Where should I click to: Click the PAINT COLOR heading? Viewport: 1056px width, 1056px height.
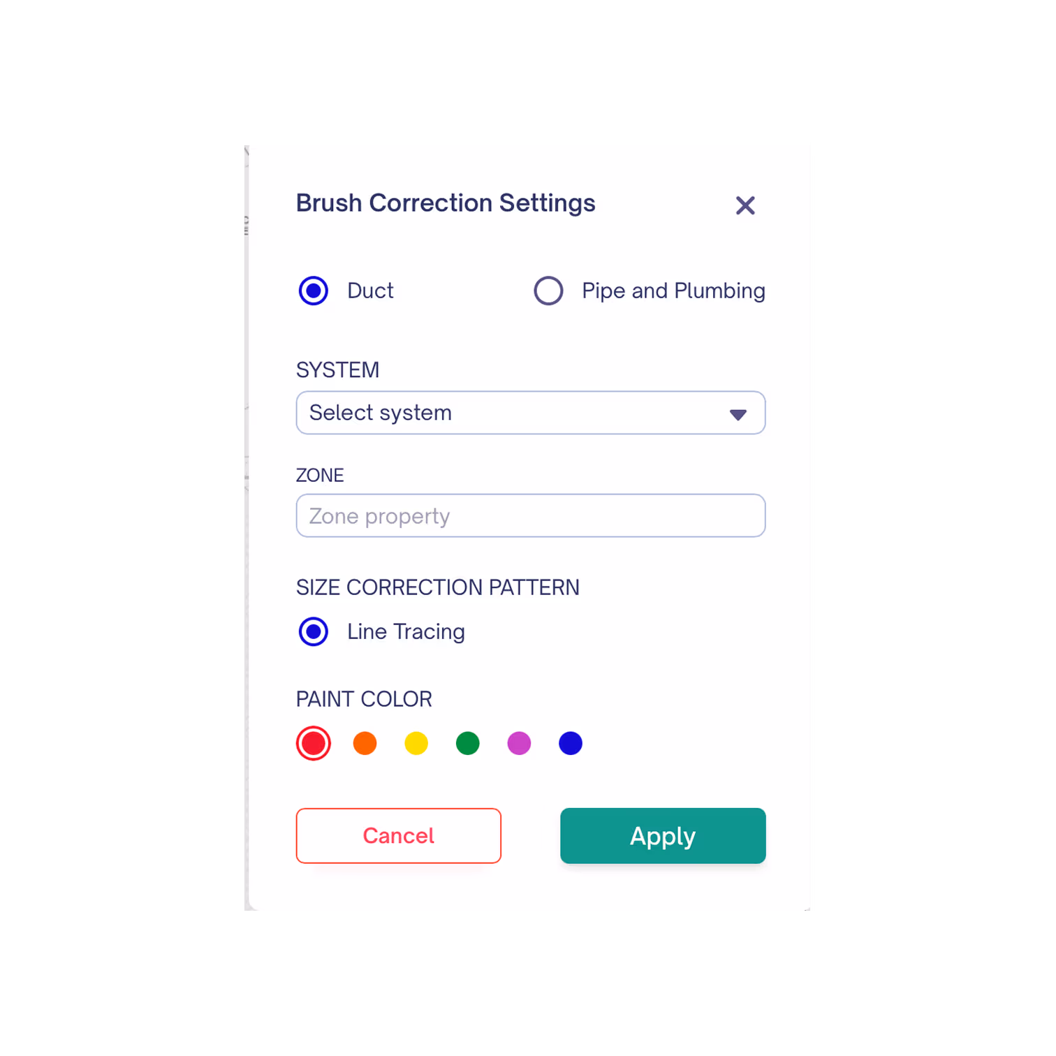364,698
